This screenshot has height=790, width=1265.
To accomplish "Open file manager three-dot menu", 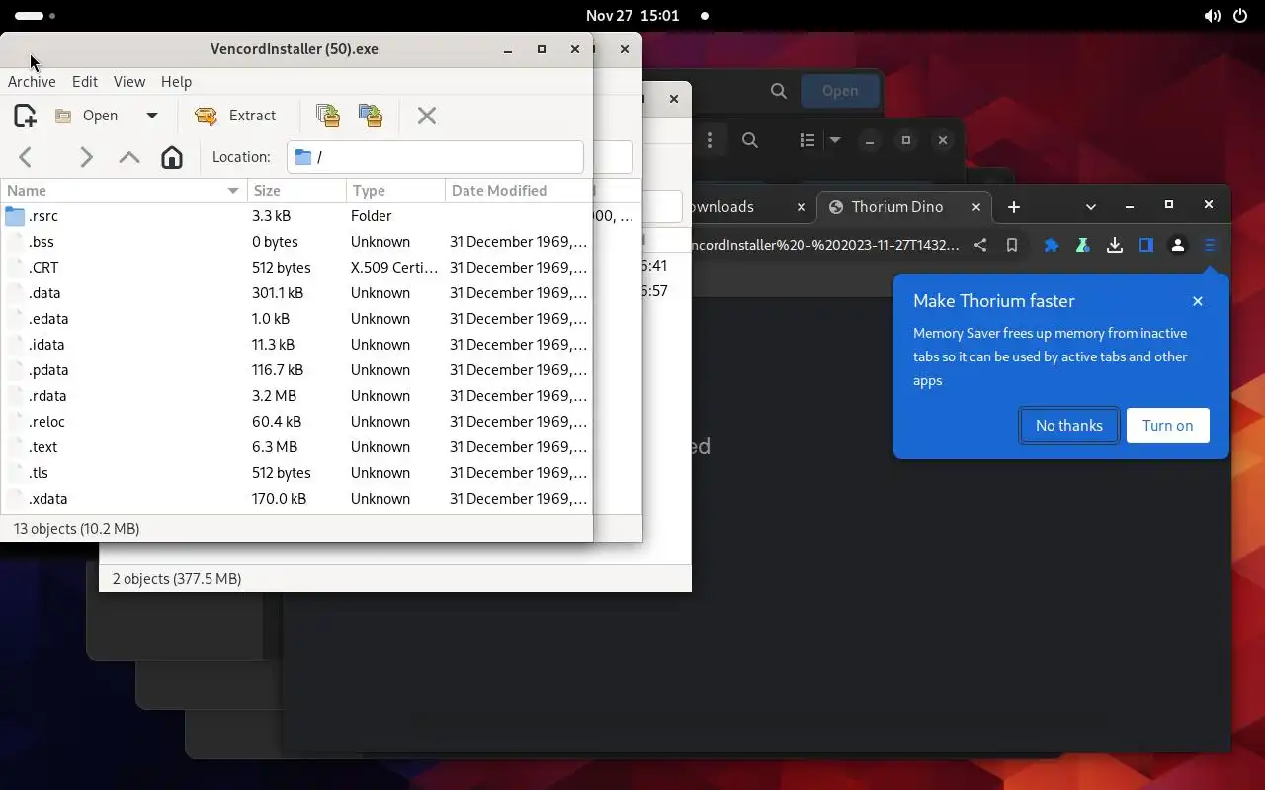I will (x=710, y=140).
